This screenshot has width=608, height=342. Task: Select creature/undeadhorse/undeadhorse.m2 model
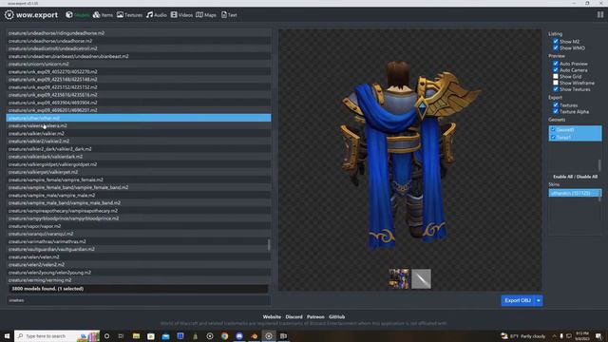[139, 41]
